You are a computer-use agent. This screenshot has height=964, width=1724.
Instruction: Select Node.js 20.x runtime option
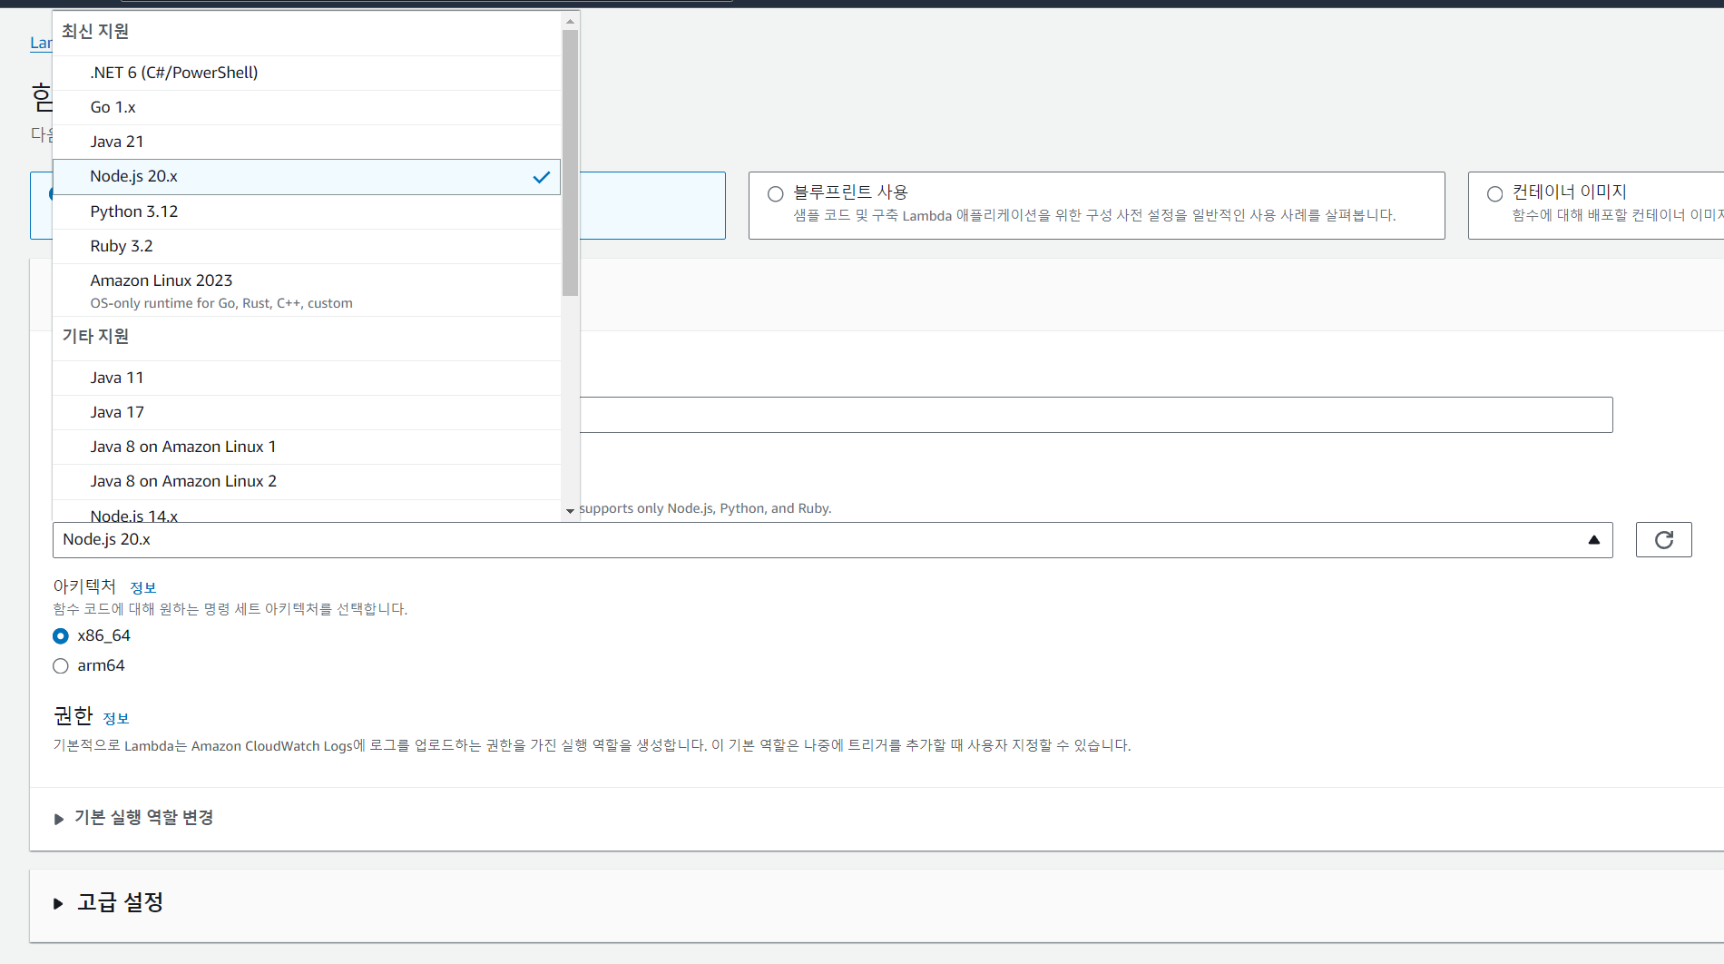307,177
